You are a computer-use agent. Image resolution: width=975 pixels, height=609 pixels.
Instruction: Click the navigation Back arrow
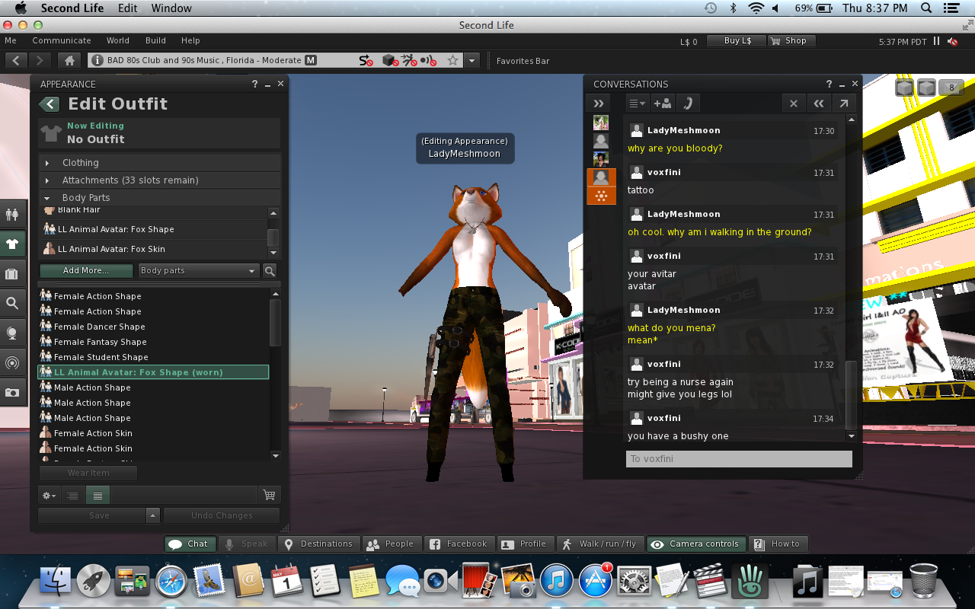[x=16, y=60]
